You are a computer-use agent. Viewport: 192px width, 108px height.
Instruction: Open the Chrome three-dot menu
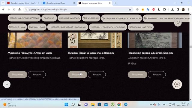[x=189, y=9]
